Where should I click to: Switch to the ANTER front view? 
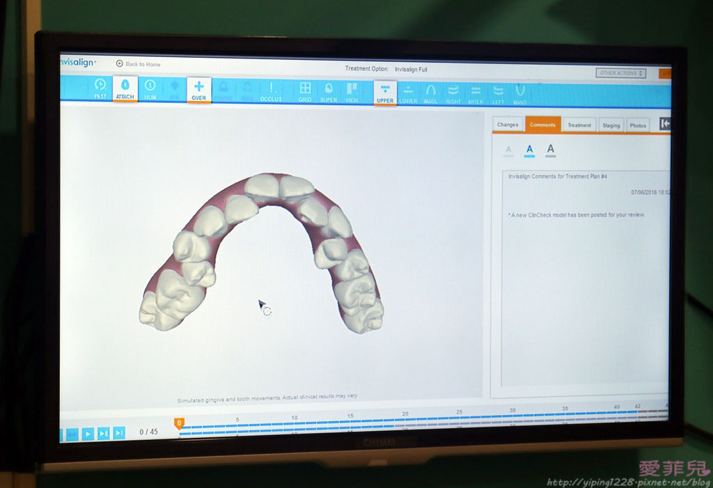click(x=476, y=93)
